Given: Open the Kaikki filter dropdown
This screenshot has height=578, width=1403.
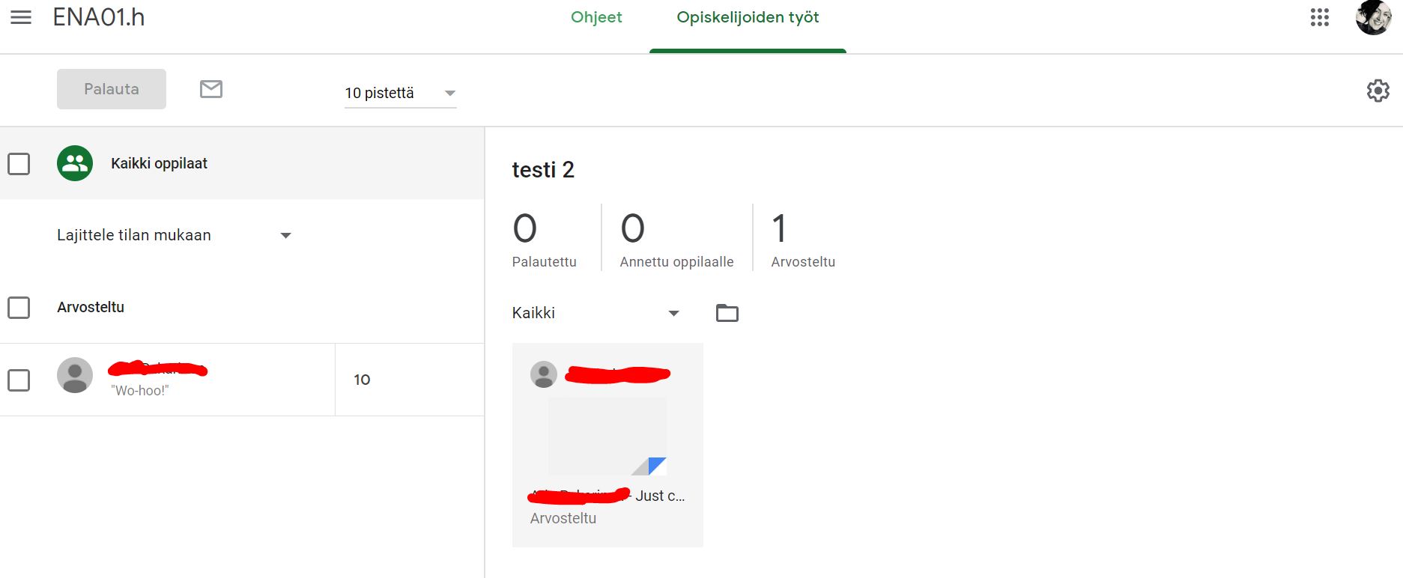Looking at the screenshot, I should (x=596, y=313).
